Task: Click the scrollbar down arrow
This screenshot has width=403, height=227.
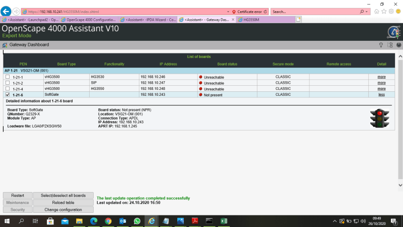Action: [x=400, y=185]
